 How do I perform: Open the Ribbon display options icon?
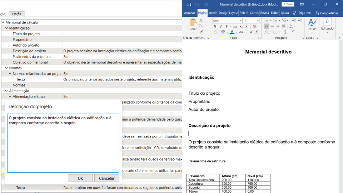[302, 4]
